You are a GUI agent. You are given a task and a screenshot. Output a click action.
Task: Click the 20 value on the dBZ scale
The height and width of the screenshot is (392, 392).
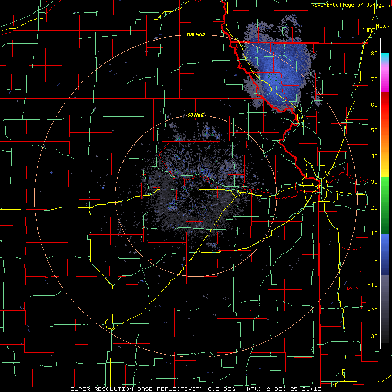(x=374, y=207)
